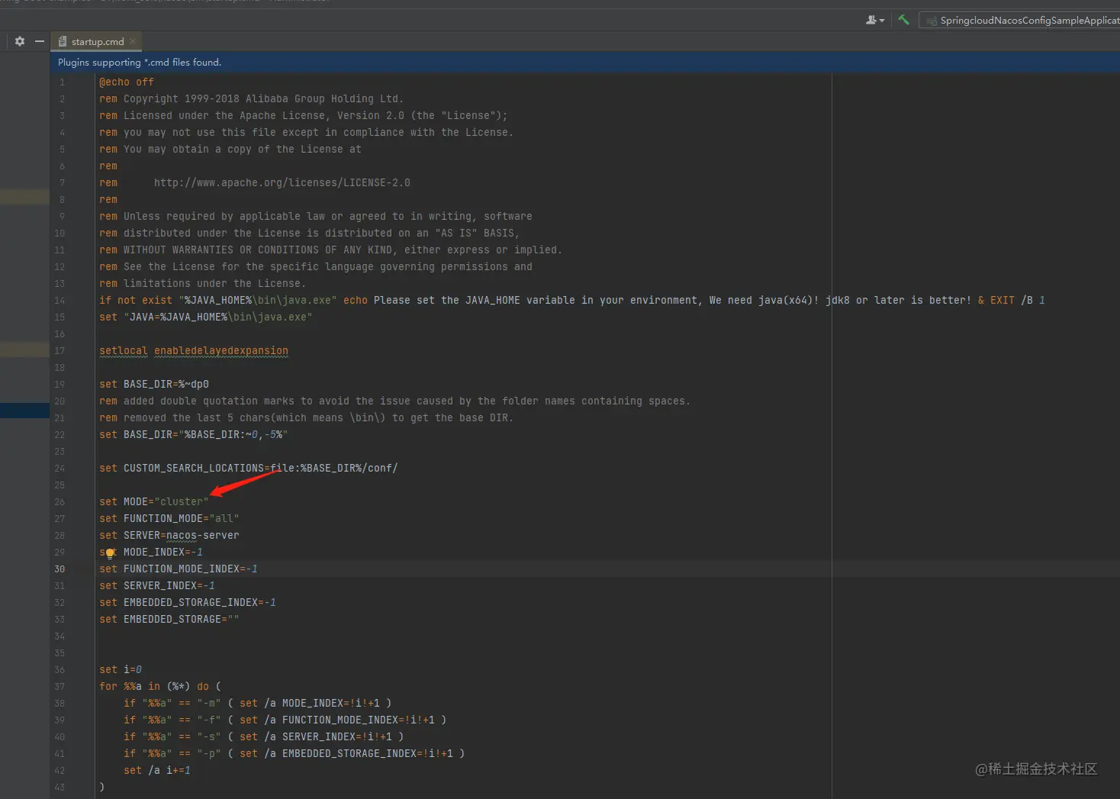Click the yellow lightbulb intention icon on line 29
1120x799 pixels.
pos(110,553)
